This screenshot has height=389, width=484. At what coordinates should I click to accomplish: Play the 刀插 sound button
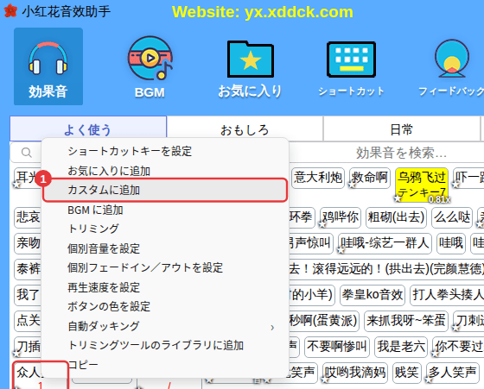pyautogui.click(x=28, y=347)
